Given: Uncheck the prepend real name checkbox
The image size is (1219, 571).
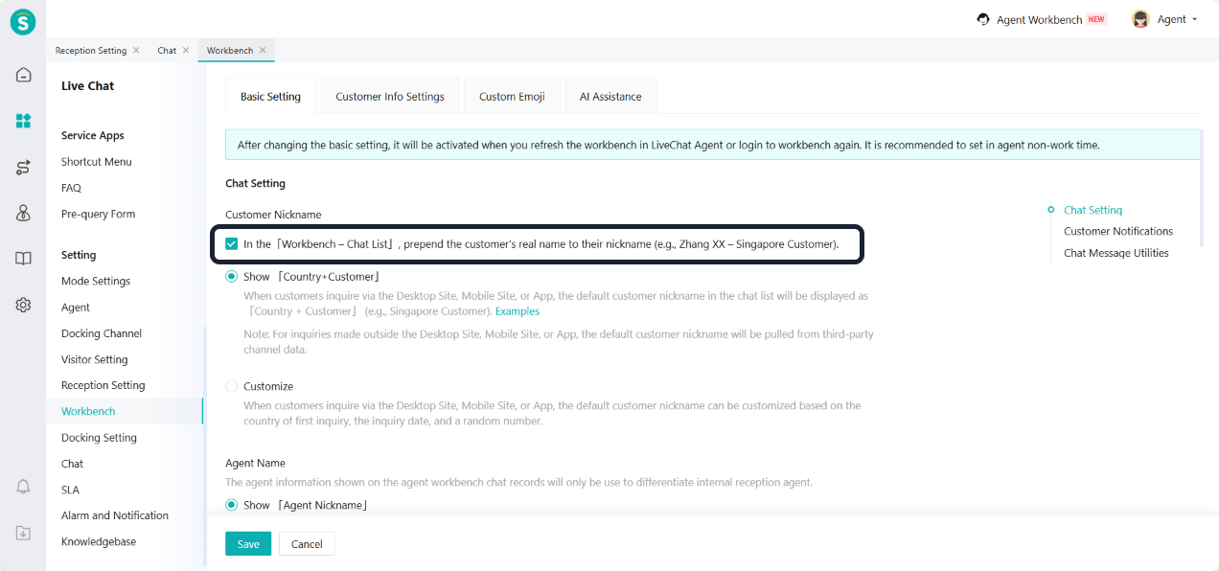Looking at the screenshot, I should point(232,244).
